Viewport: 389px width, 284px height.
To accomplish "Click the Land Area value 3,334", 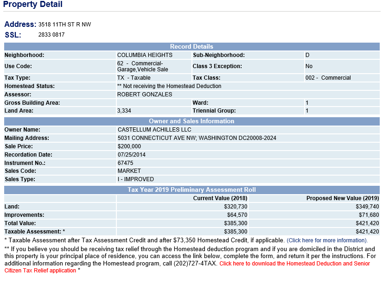I will coord(124,111).
